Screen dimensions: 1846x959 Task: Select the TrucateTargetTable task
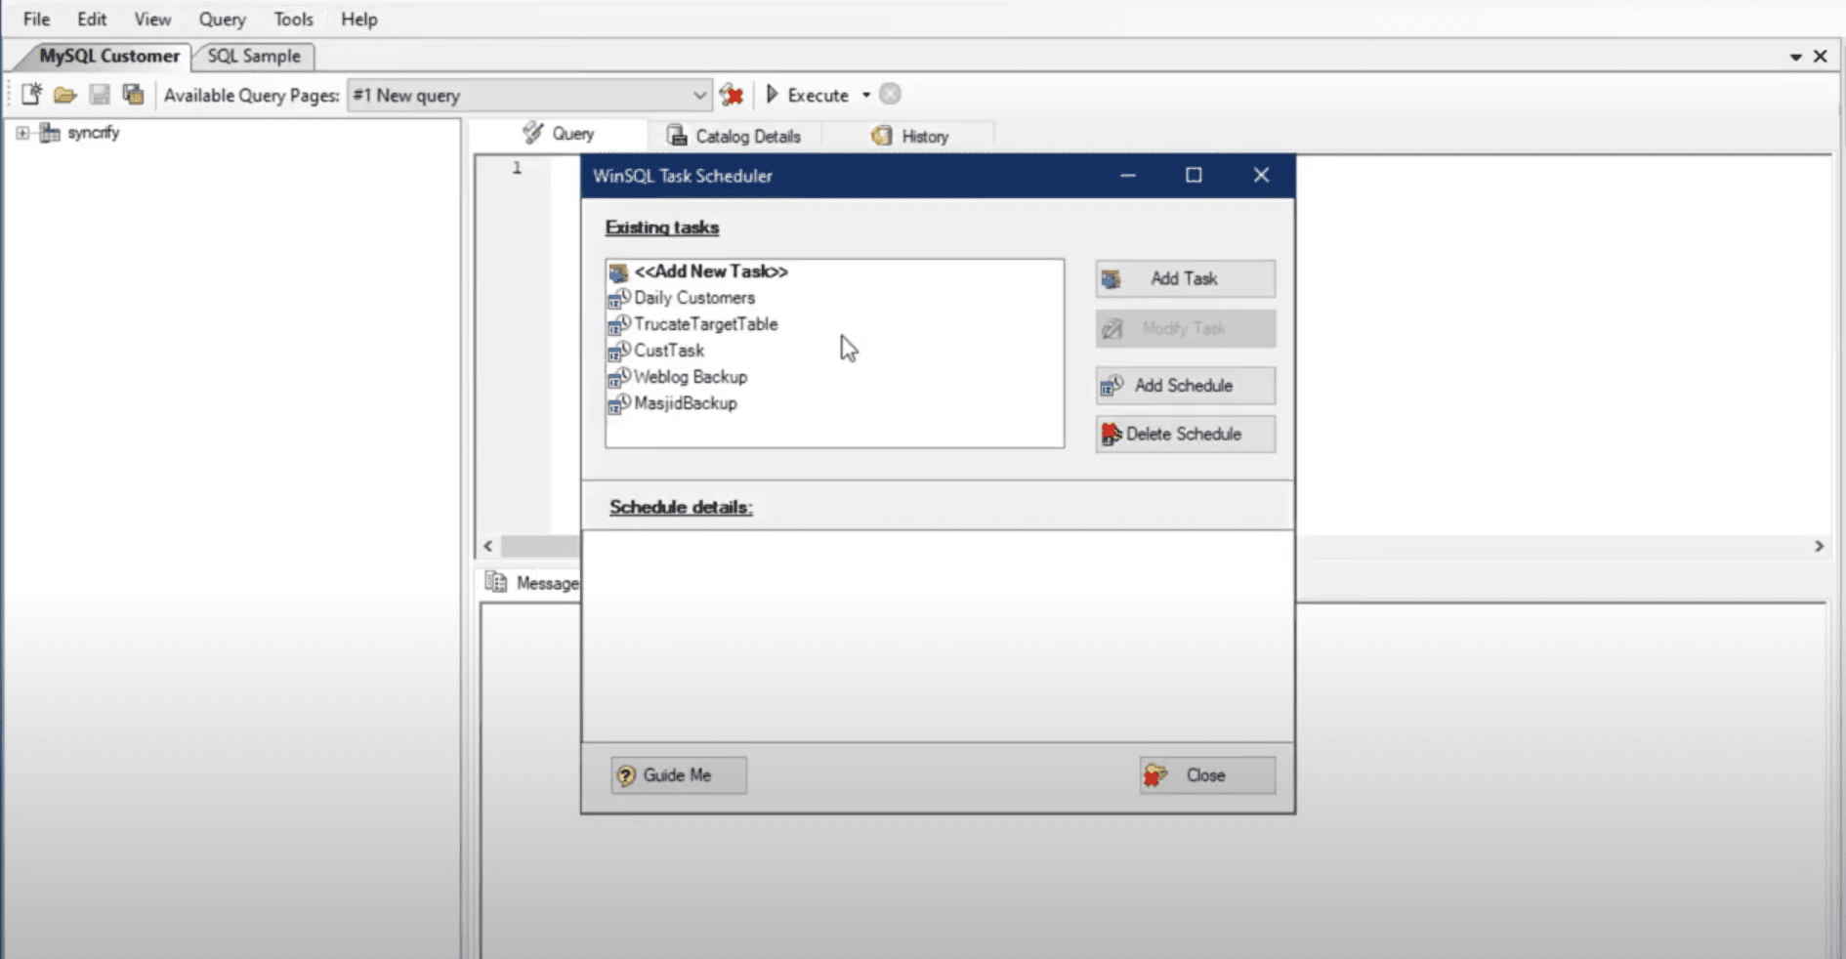[x=705, y=324]
